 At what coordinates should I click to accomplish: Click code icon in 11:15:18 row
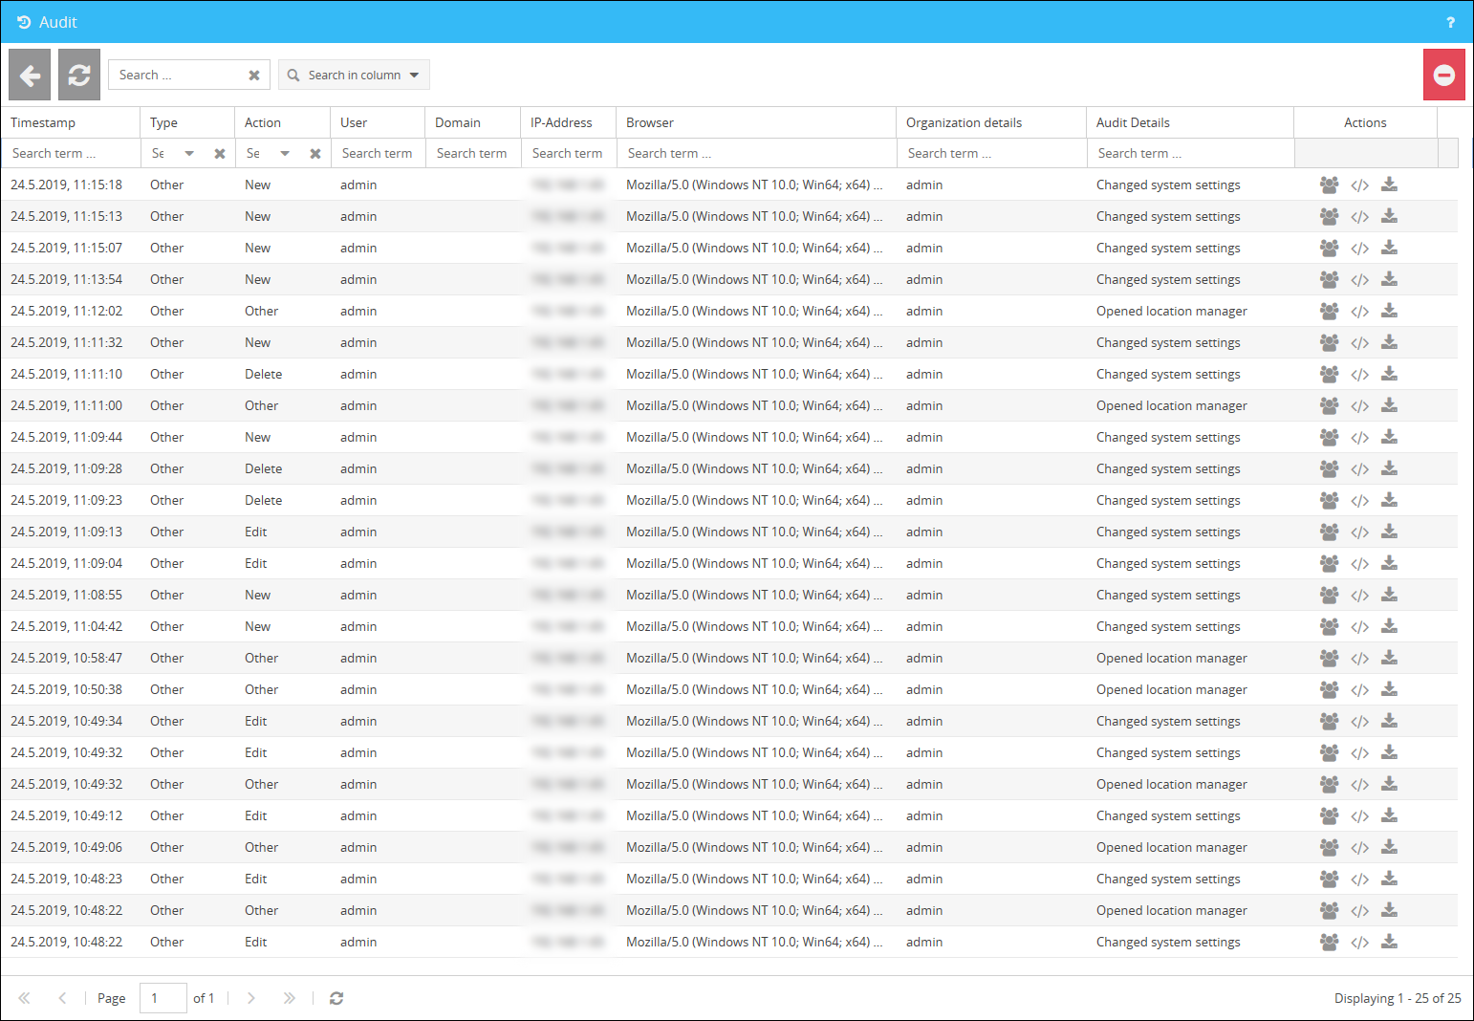click(1360, 185)
